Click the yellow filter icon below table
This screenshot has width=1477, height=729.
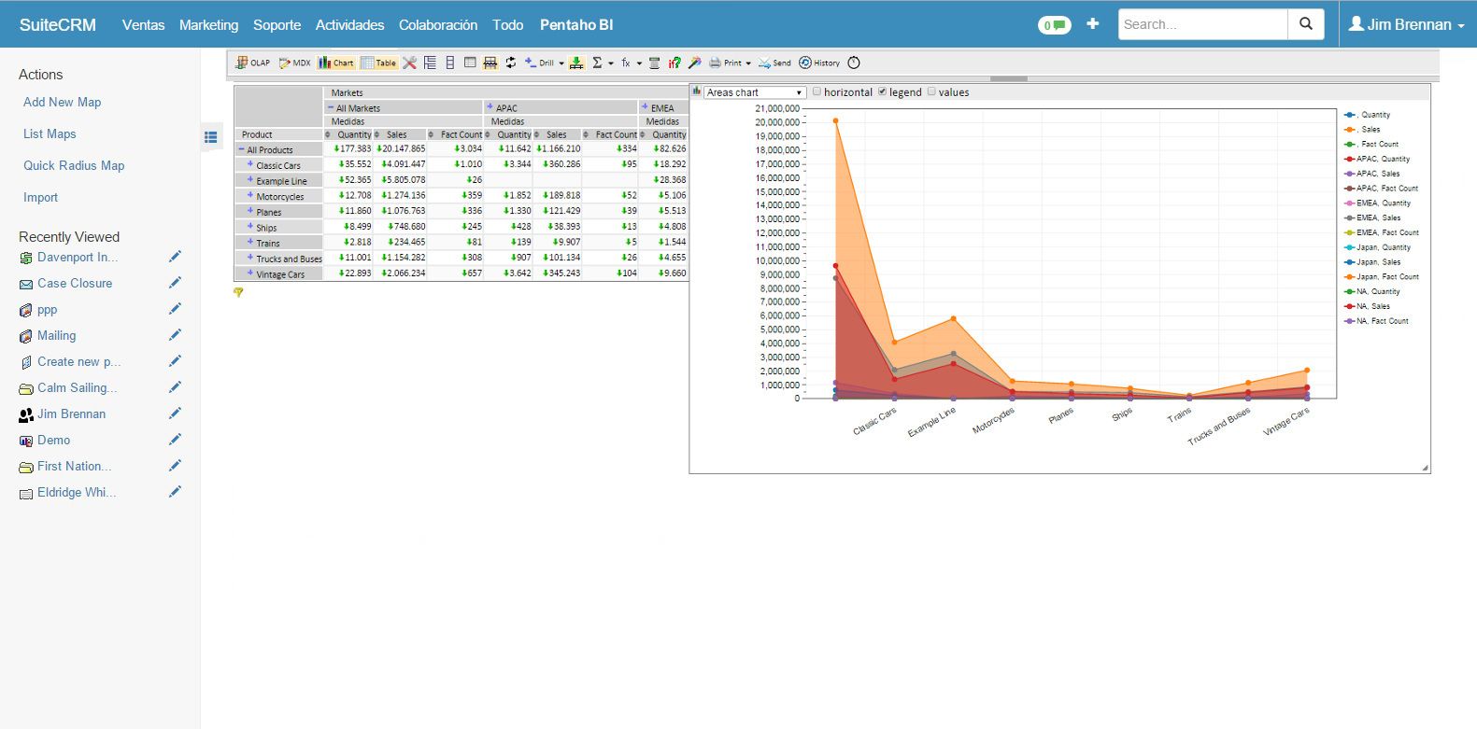click(x=238, y=292)
